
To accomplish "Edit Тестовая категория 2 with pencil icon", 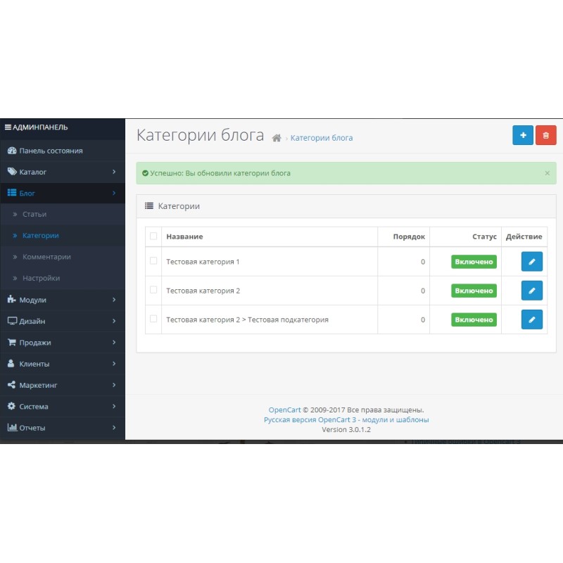I will click(x=532, y=291).
